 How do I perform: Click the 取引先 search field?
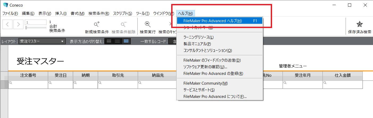[118, 85]
